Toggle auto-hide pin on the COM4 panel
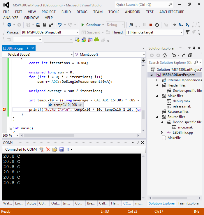The width and height of the screenshot is (204, 215). pos(138,142)
